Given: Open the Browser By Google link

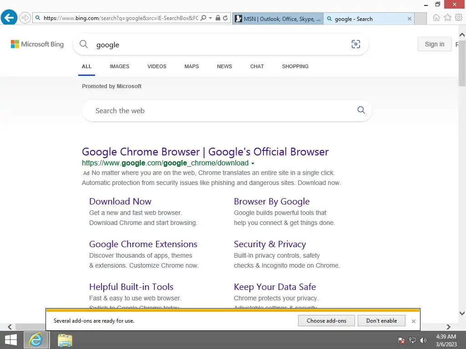Looking at the screenshot, I should (x=272, y=201).
